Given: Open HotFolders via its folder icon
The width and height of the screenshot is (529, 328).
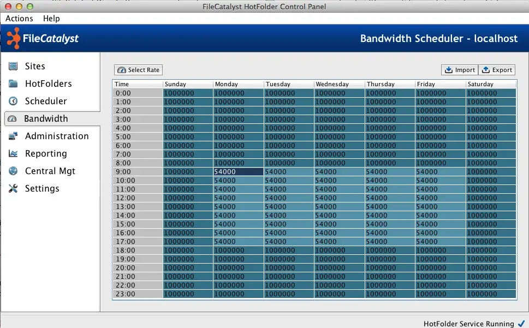Looking at the screenshot, I should click(13, 83).
